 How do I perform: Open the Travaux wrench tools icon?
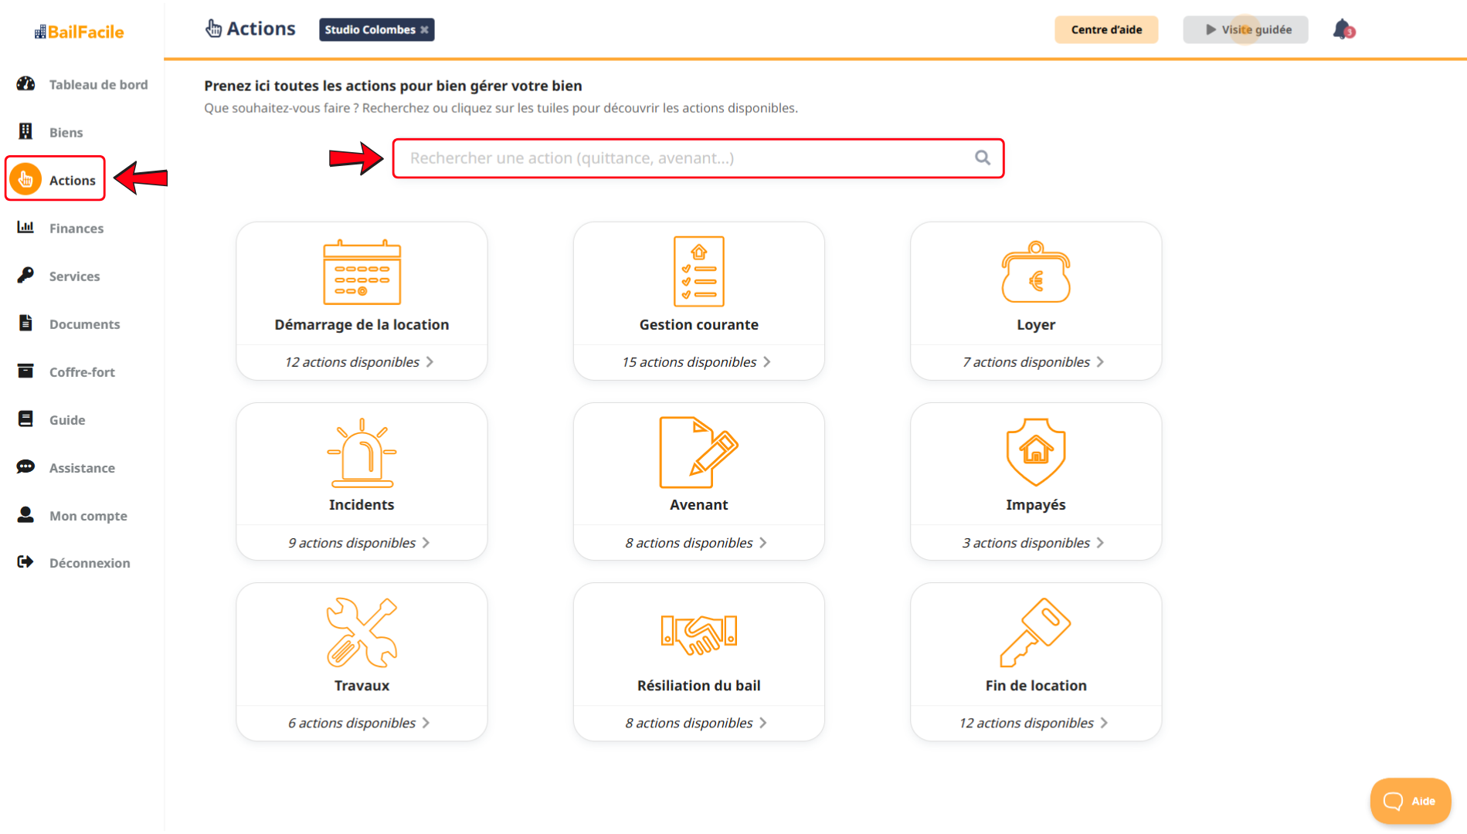[362, 632]
